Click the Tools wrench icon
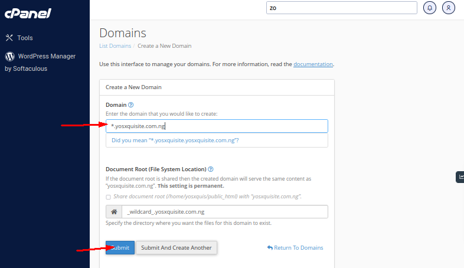 pos(9,38)
